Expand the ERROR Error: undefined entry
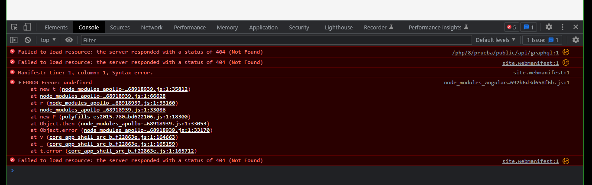 tap(20, 83)
